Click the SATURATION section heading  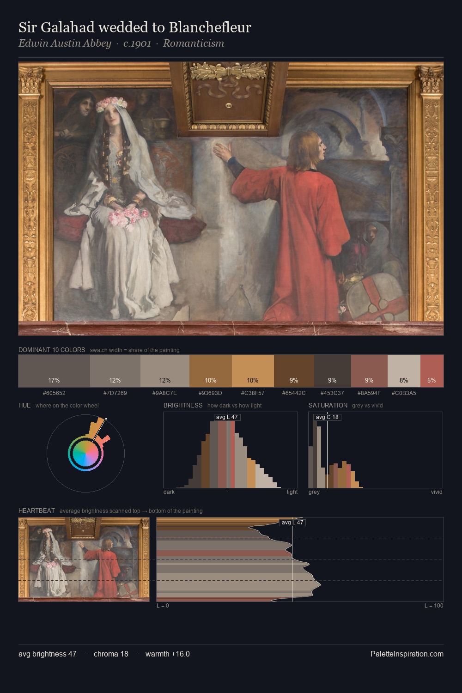click(328, 405)
